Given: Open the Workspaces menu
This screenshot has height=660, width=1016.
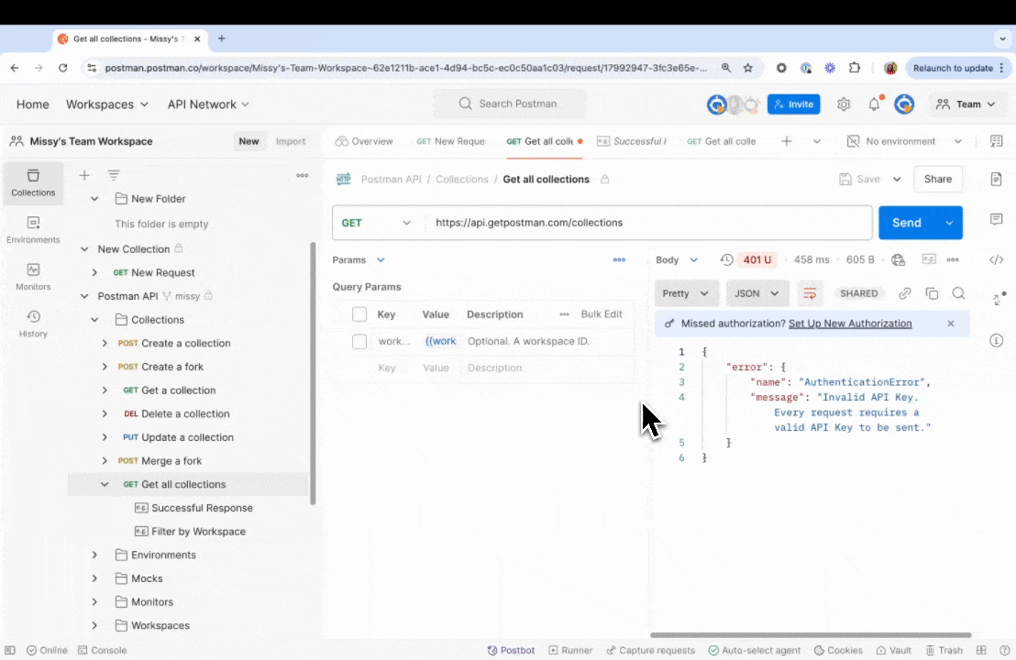Looking at the screenshot, I should pyautogui.click(x=107, y=104).
